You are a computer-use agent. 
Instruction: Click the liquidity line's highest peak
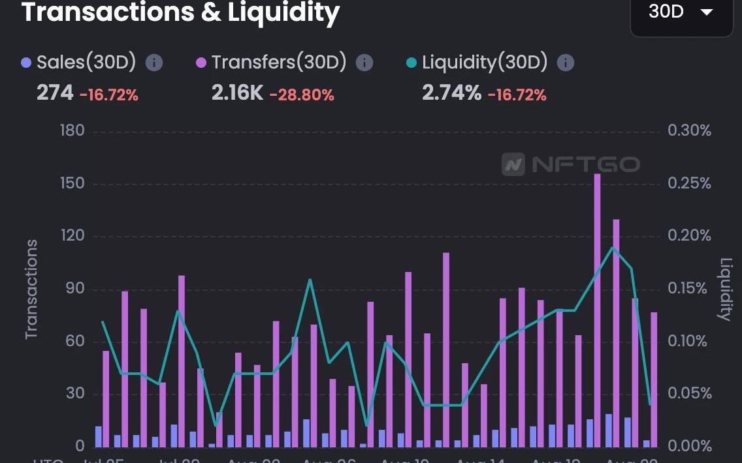coord(613,248)
